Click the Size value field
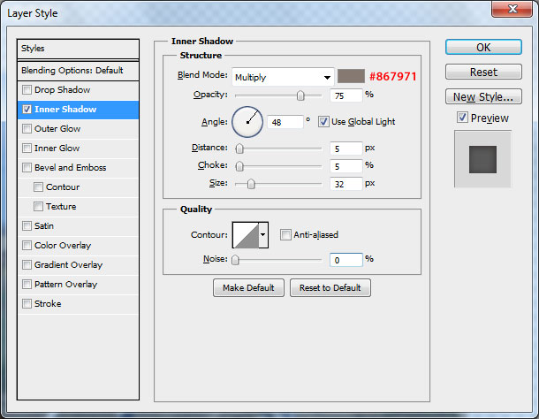The image size is (539, 419). pos(345,184)
